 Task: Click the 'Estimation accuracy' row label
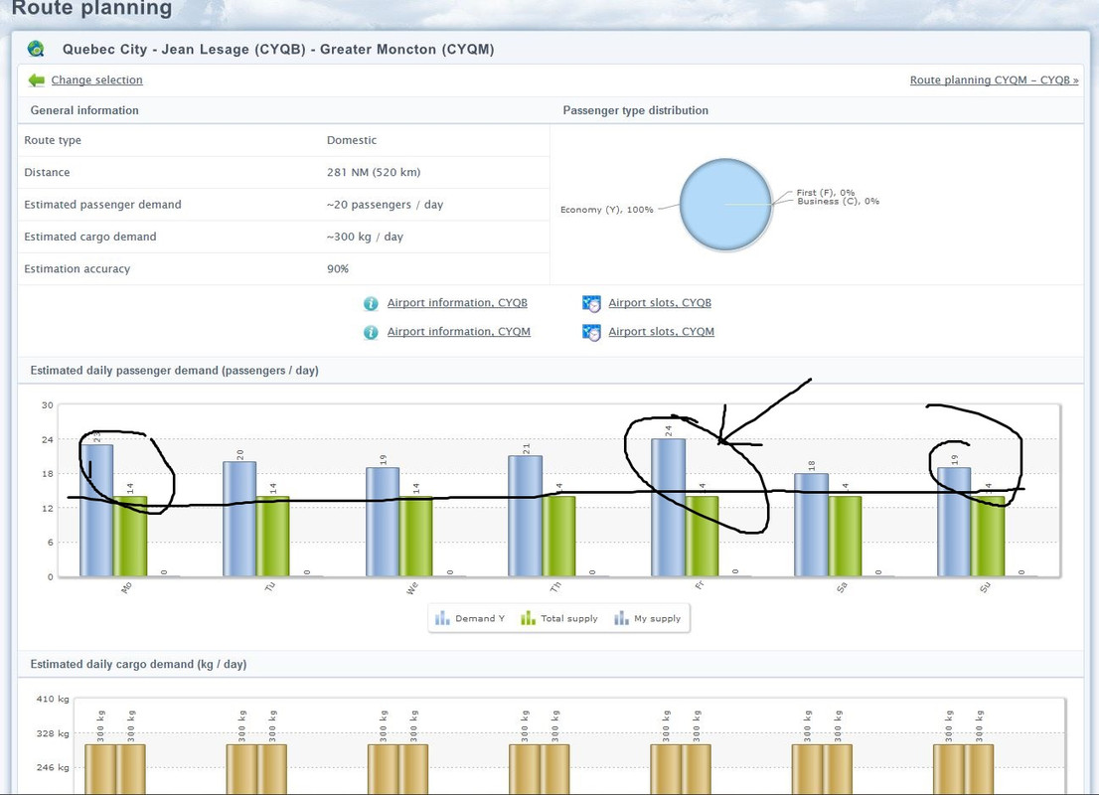tap(78, 269)
